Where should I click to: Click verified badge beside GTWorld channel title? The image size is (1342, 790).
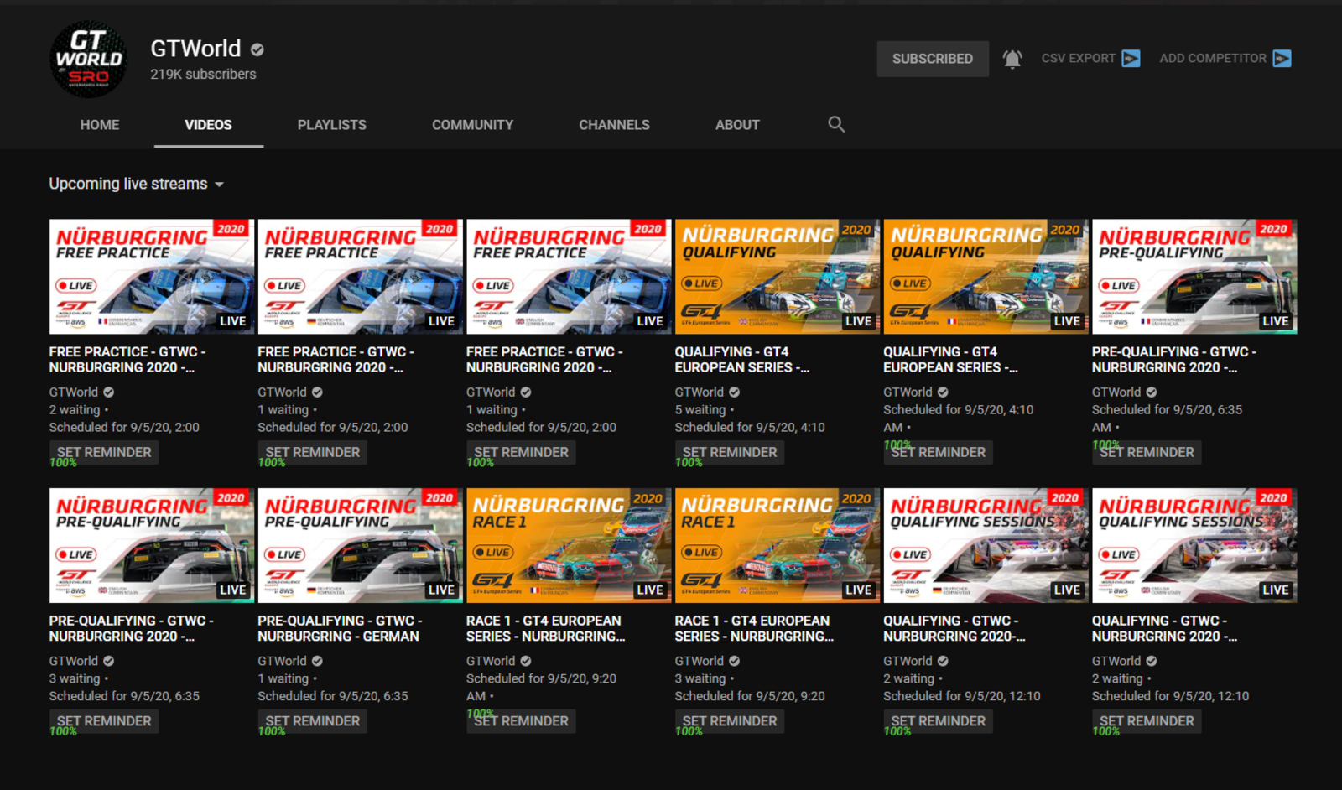pyautogui.click(x=257, y=50)
